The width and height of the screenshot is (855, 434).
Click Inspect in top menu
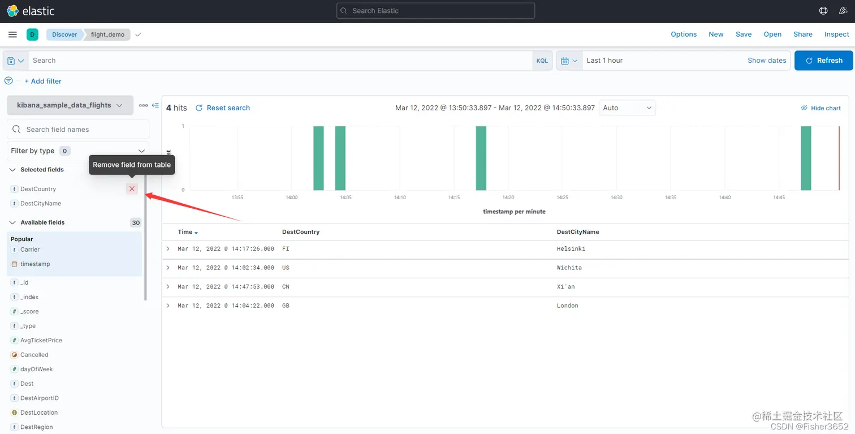(837, 35)
